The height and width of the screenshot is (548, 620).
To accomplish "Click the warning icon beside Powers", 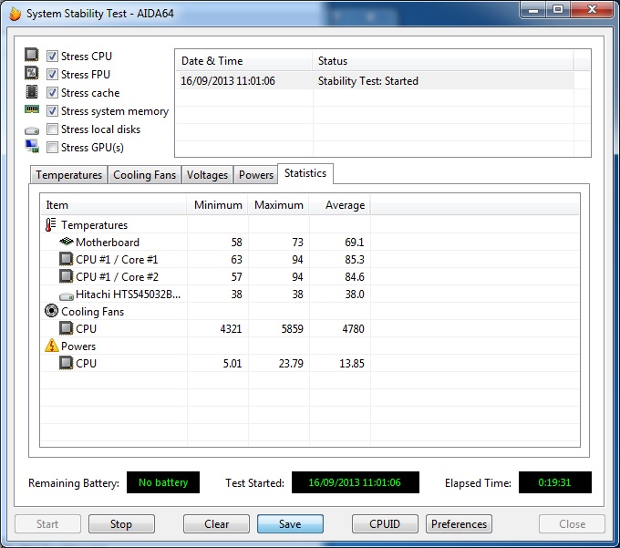I will point(51,346).
